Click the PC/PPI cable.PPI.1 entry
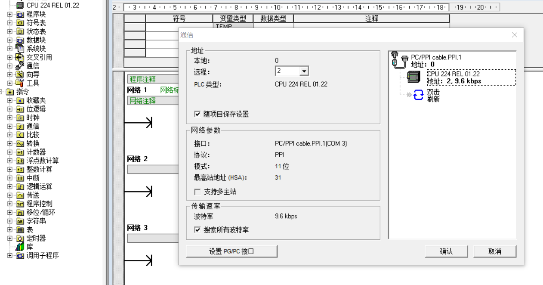Viewport: 543px width, 285px height. pos(436,57)
